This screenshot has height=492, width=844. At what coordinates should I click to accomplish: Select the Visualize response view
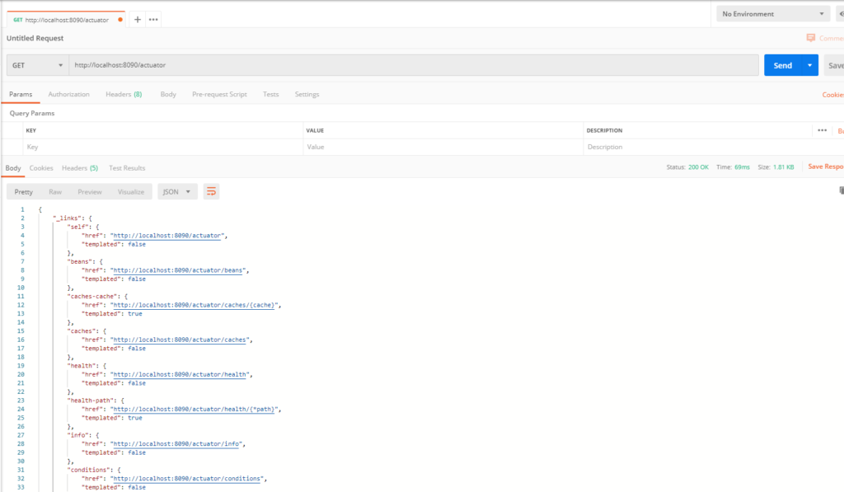tap(130, 191)
